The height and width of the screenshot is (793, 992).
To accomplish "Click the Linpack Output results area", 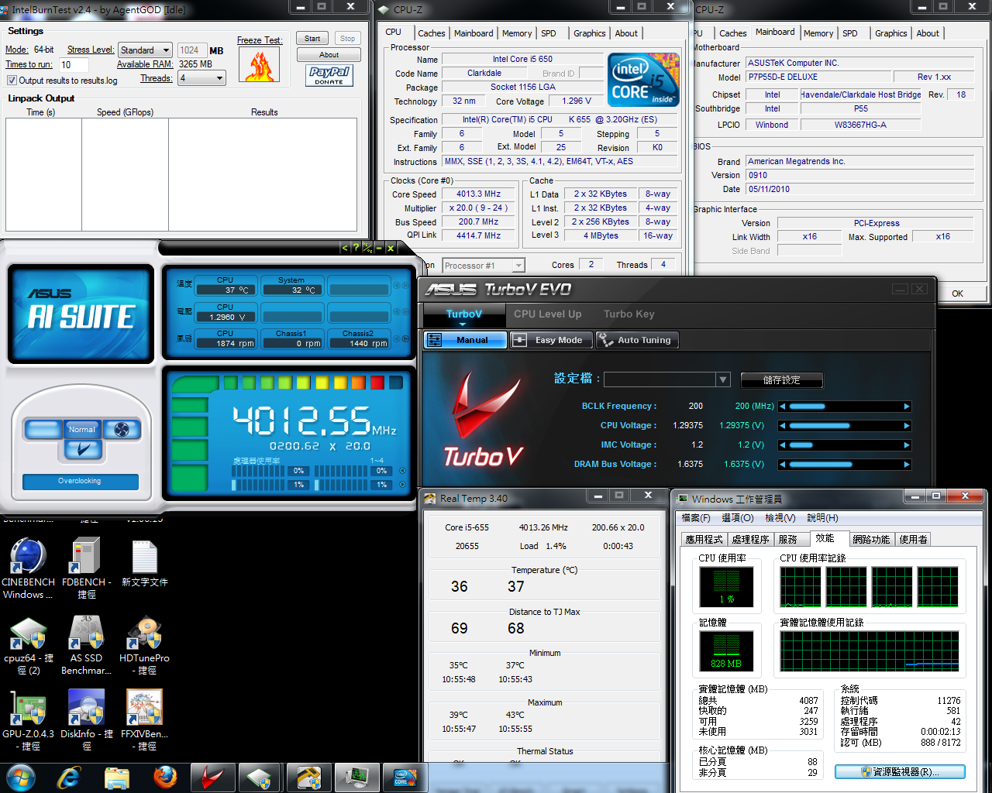I will tap(181, 175).
